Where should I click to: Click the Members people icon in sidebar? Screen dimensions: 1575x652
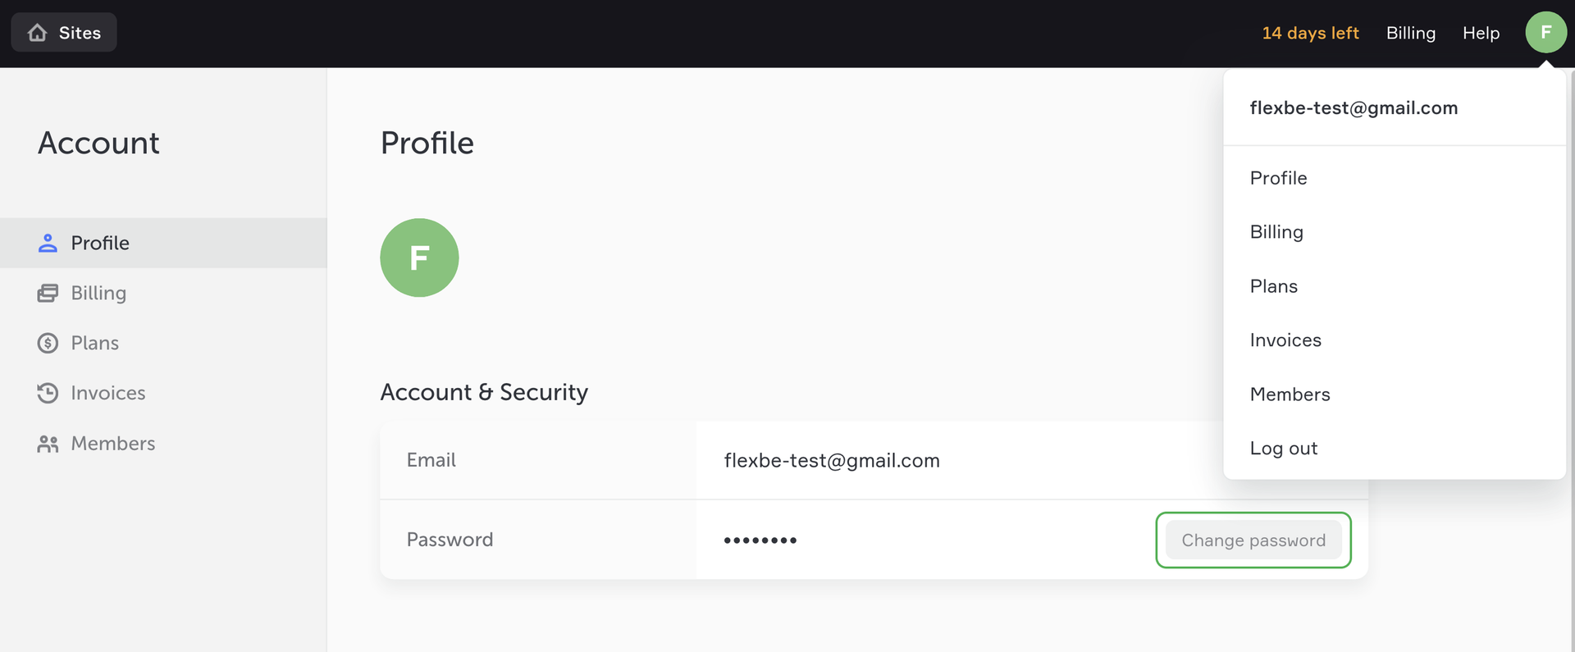coord(48,444)
